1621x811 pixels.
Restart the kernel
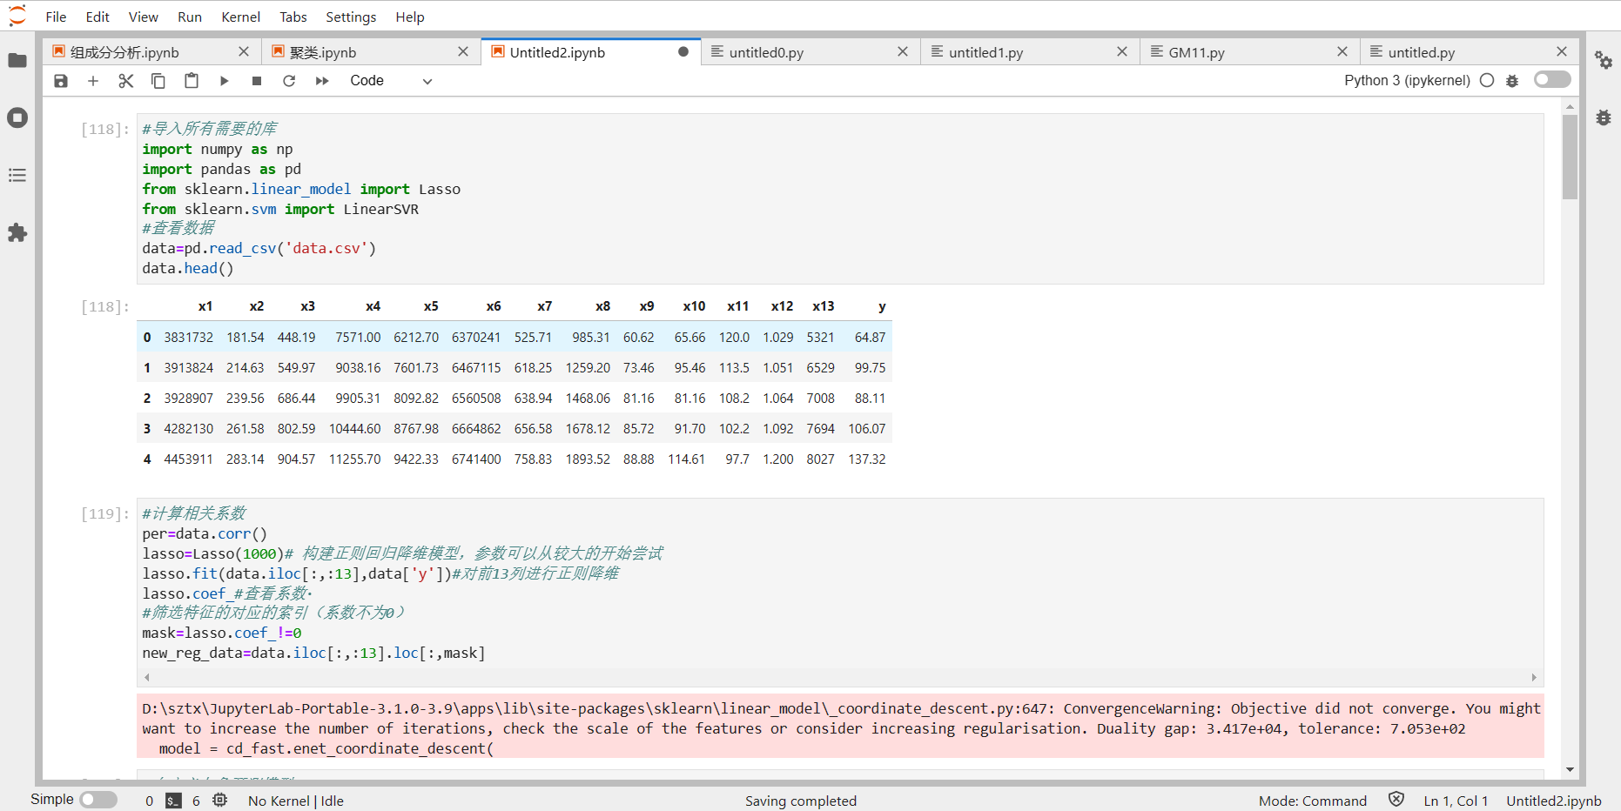(289, 81)
